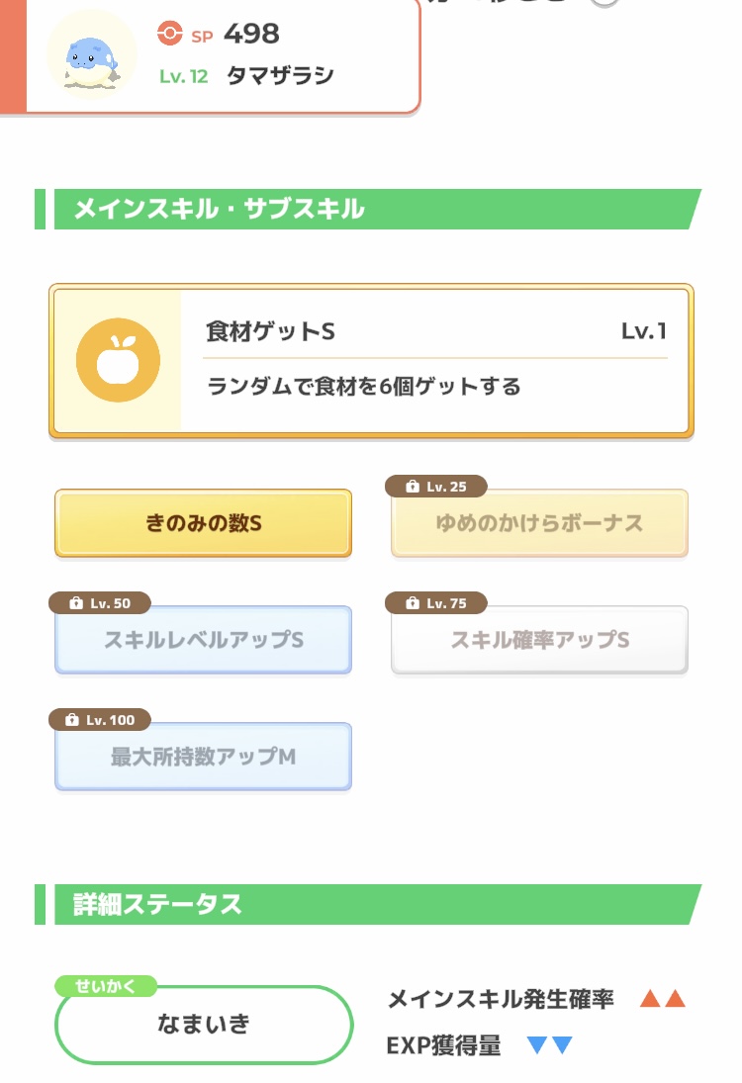The image size is (742, 1083).
Task: Tap the なまいき nature button
Action: [x=204, y=1025]
